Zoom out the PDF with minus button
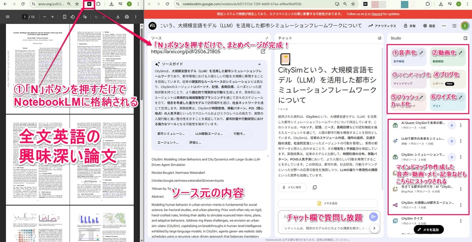472x242 pixels. coord(45,17)
